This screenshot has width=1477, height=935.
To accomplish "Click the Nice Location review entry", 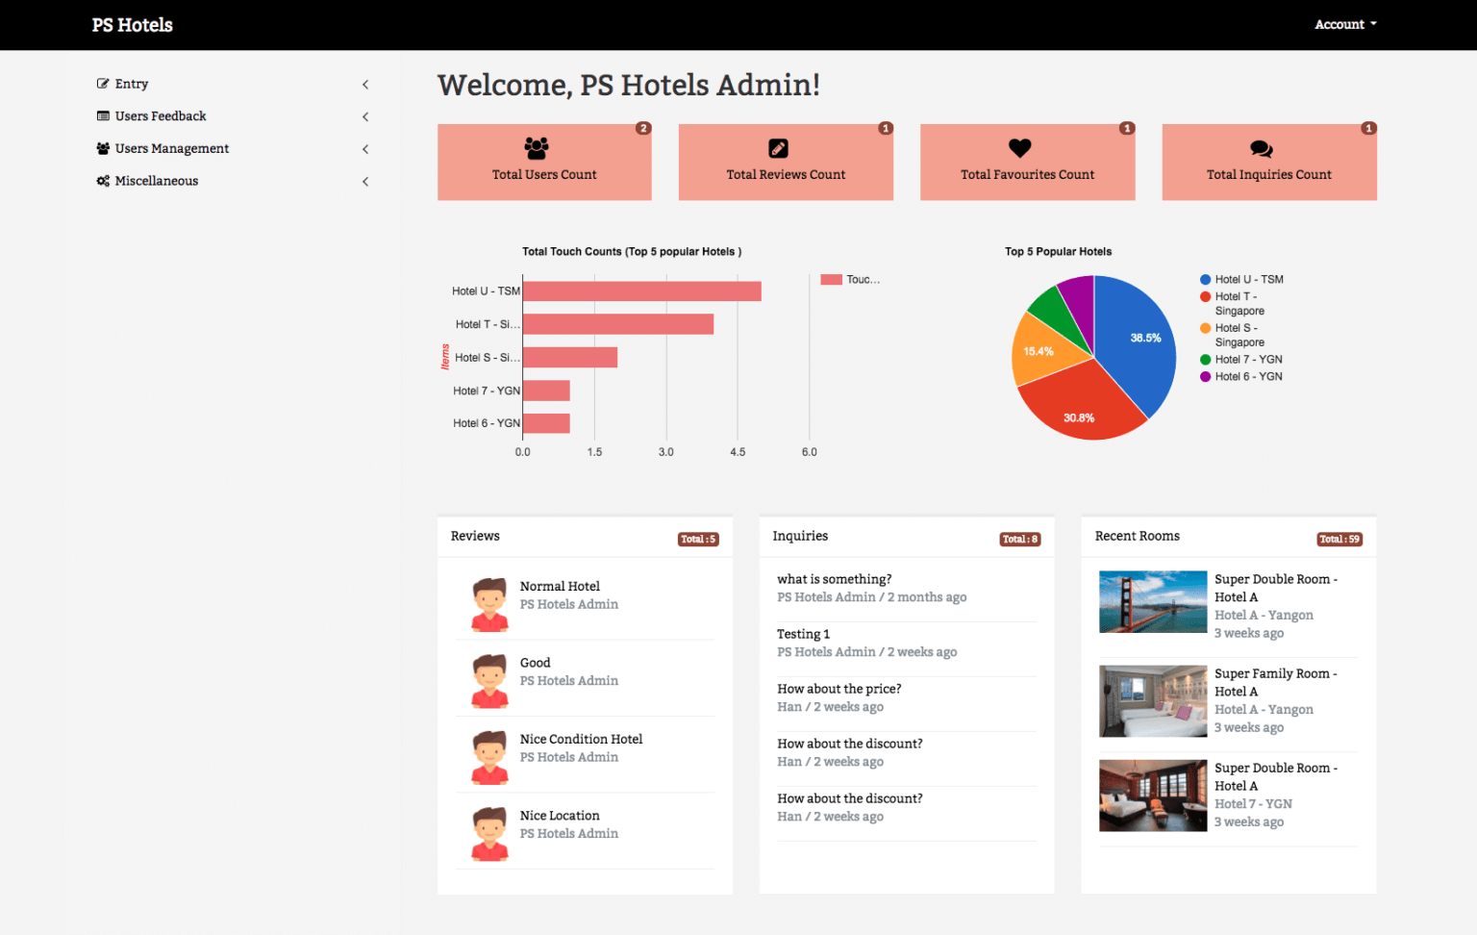I will click(560, 815).
